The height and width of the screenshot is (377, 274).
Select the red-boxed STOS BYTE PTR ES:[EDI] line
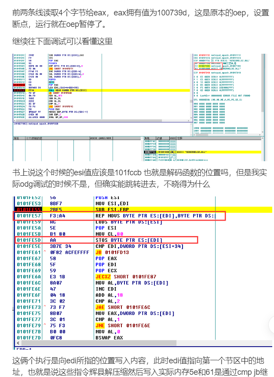pyautogui.click(x=106, y=240)
